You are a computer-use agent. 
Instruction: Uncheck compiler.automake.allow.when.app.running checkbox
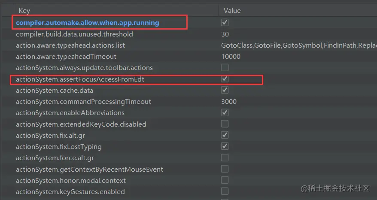[x=225, y=23]
